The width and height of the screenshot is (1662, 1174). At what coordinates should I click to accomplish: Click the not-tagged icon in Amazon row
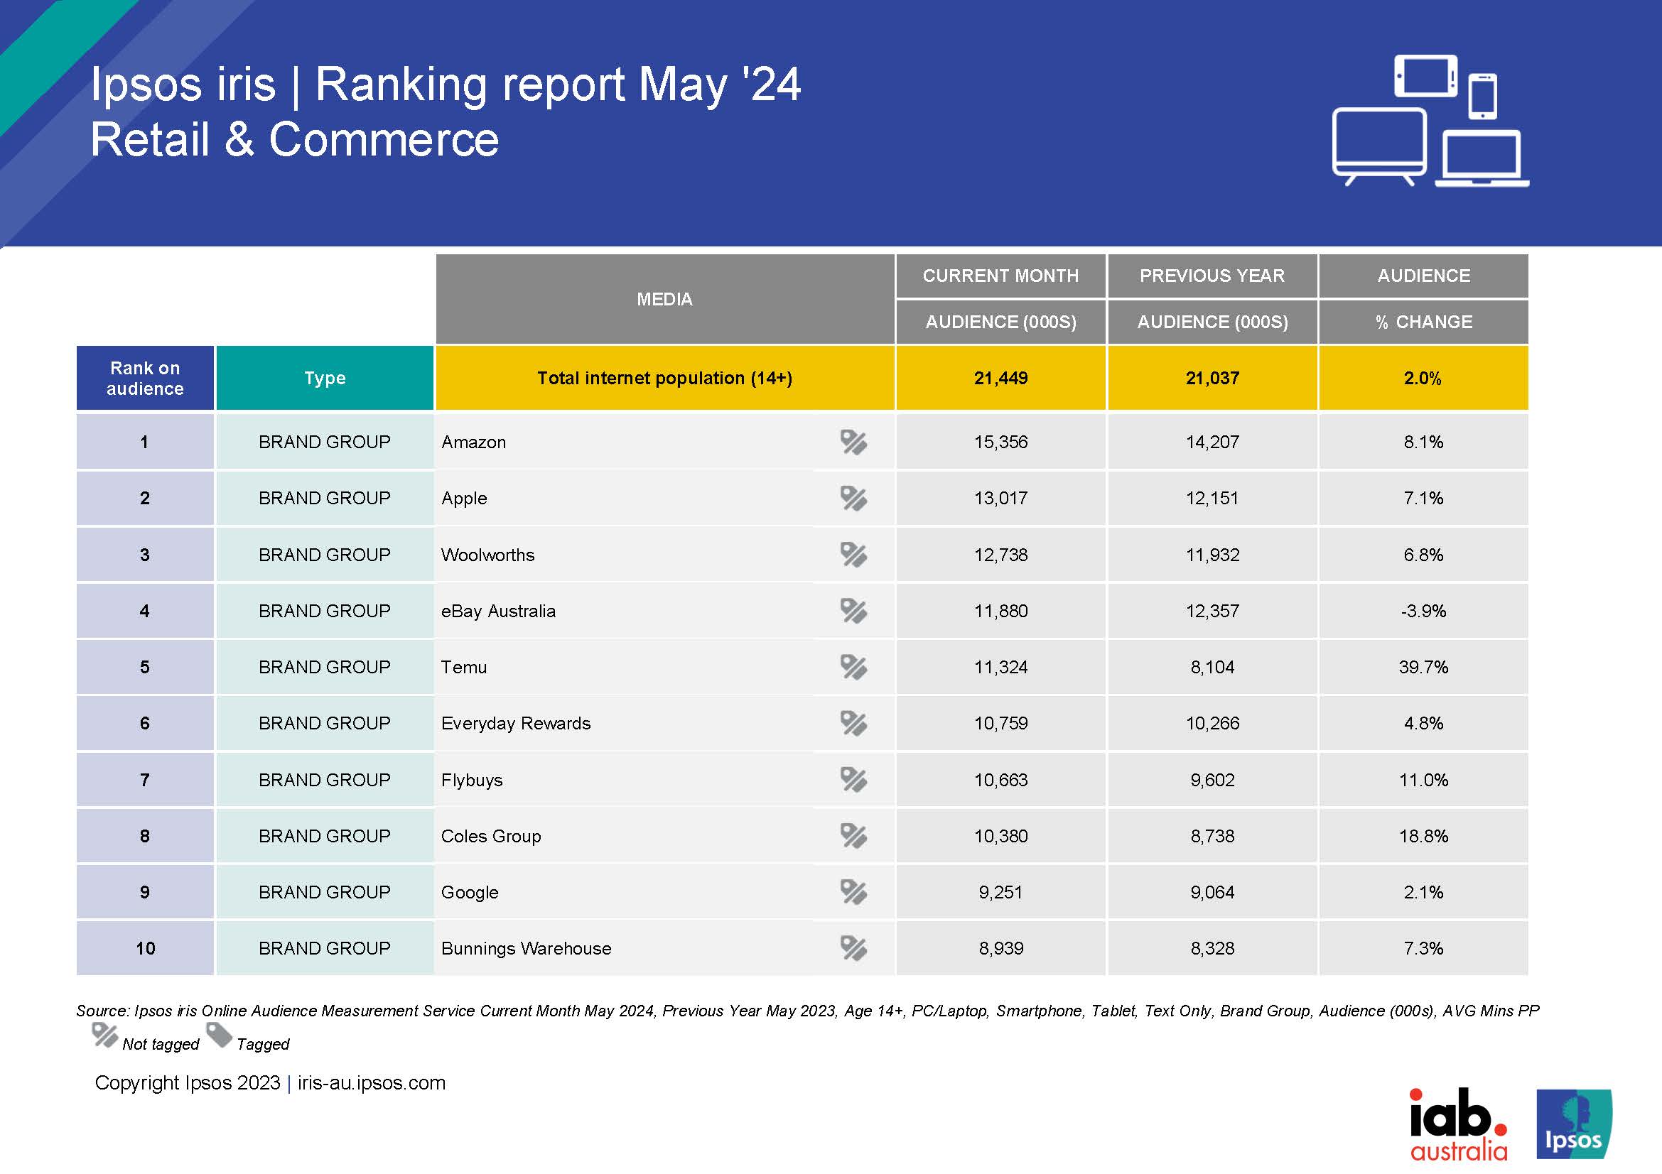point(853,442)
